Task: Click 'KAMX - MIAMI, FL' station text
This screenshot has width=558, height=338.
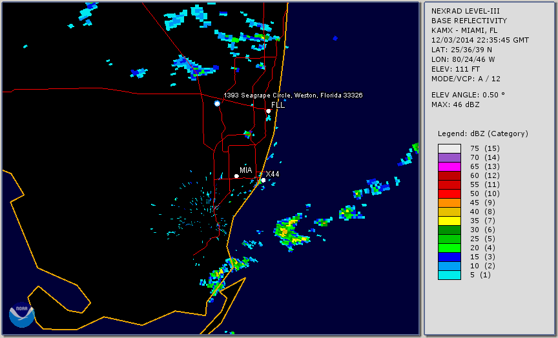Action: [464, 30]
